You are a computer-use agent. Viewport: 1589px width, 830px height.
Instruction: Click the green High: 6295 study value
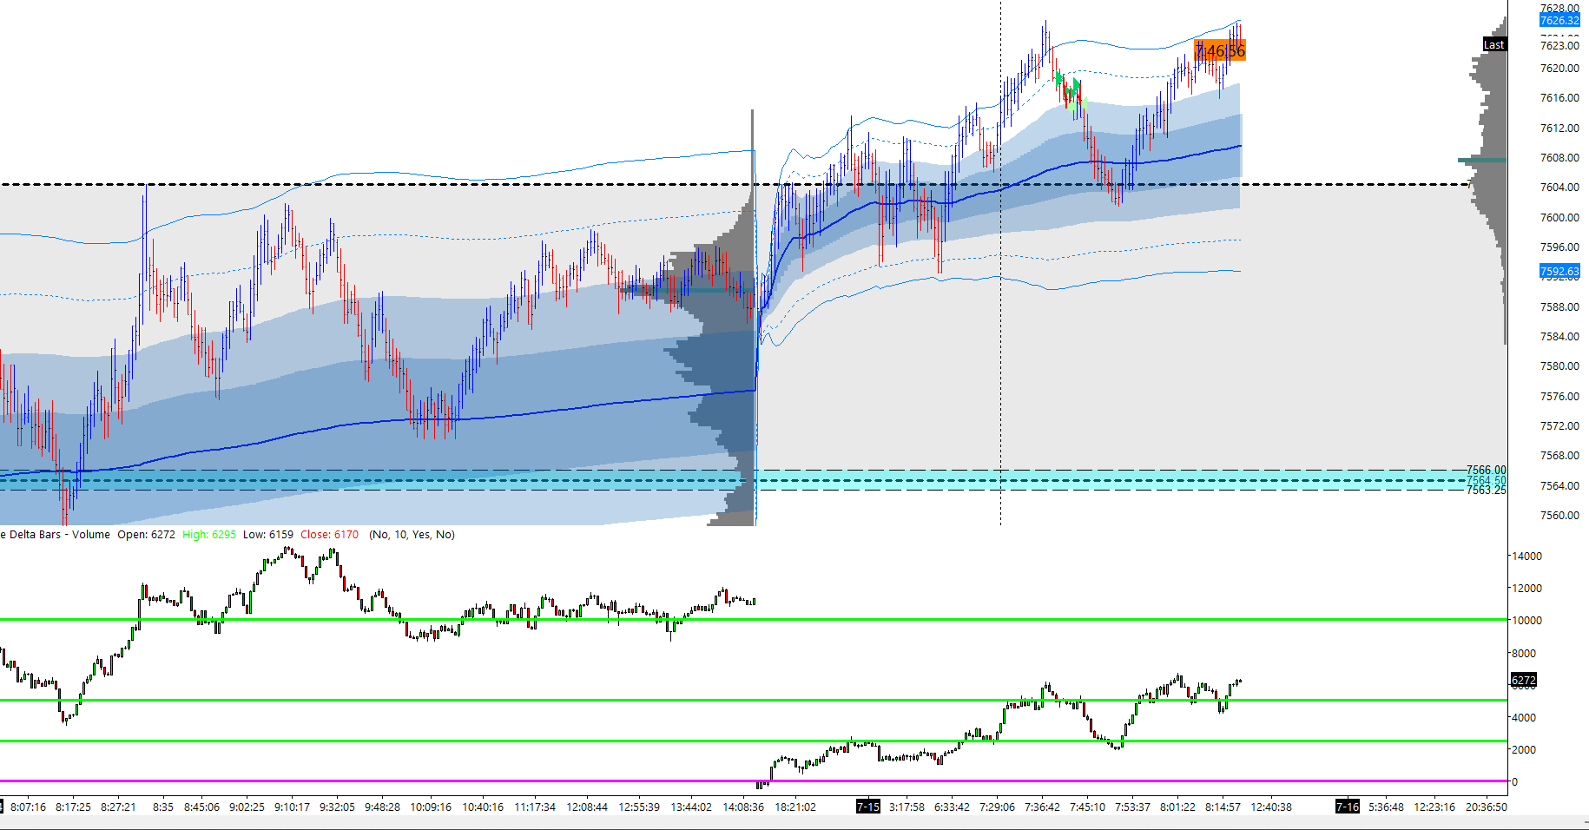209,535
